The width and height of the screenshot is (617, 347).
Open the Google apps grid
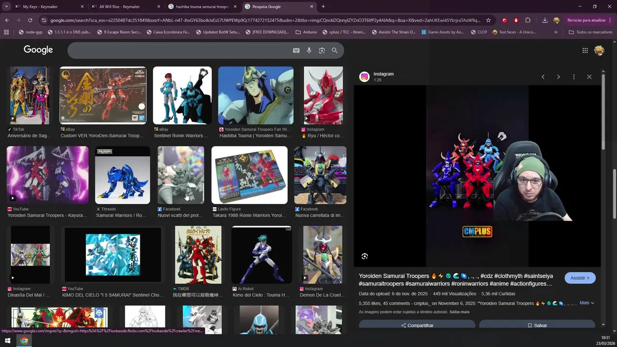[x=585, y=50]
